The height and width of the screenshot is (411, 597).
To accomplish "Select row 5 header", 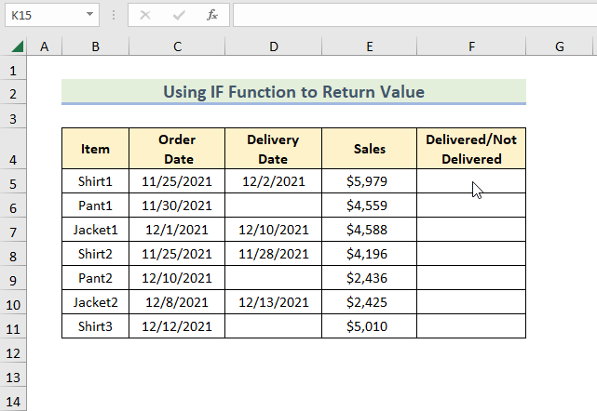I will coord(12,181).
